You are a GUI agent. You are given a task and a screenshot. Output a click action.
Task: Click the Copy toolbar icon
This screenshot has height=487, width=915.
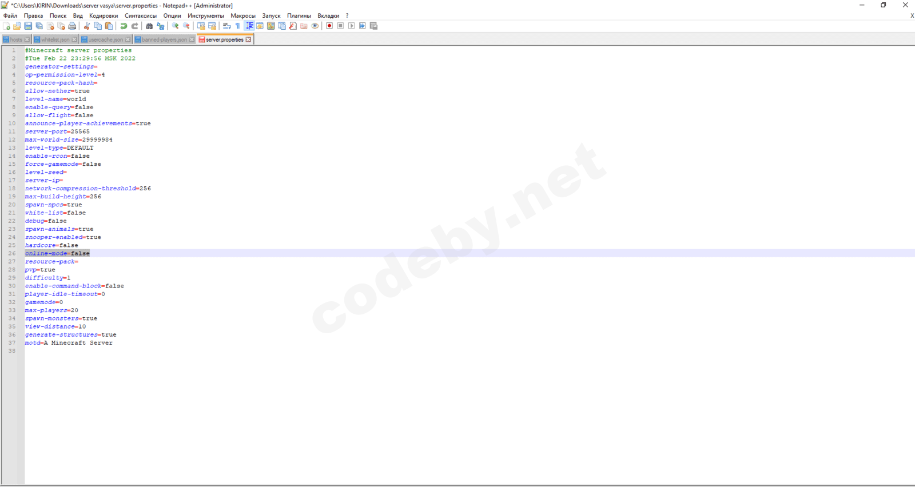[98, 26]
